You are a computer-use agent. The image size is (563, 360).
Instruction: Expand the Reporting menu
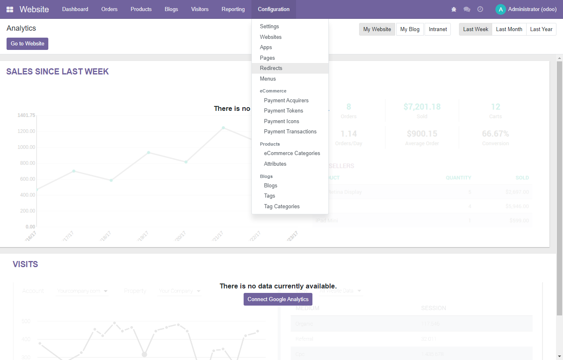tap(233, 9)
